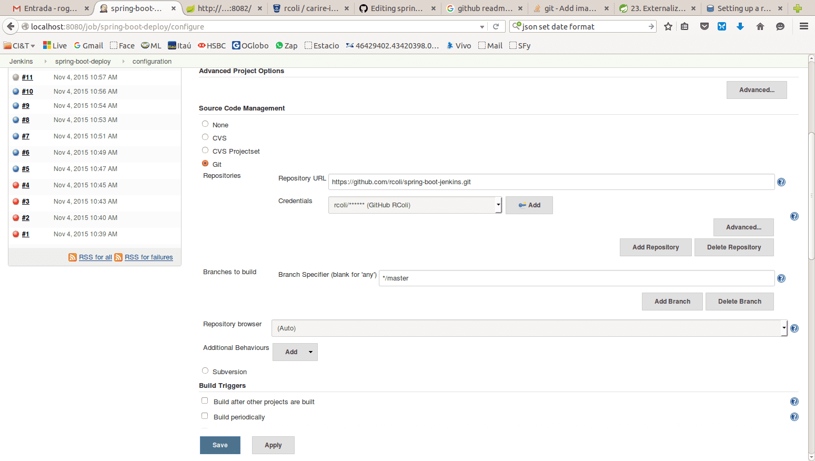Click the RSS for failures feed icon
The height and width of the screenshot is (461, 815).
118,257
